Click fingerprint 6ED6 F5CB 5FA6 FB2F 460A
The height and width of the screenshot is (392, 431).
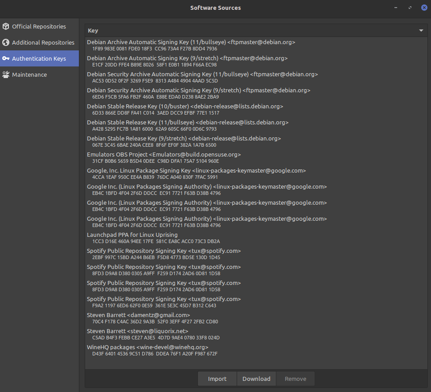pyautogui.click(x=123, y=97)
